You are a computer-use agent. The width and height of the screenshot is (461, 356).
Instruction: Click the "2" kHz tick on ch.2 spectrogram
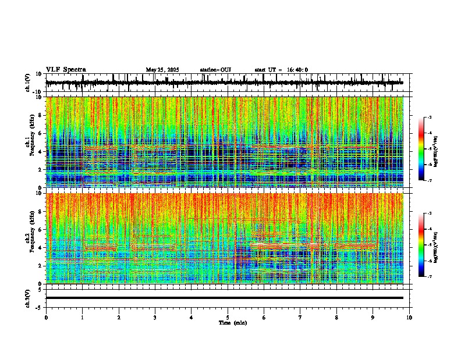(40, 266)
